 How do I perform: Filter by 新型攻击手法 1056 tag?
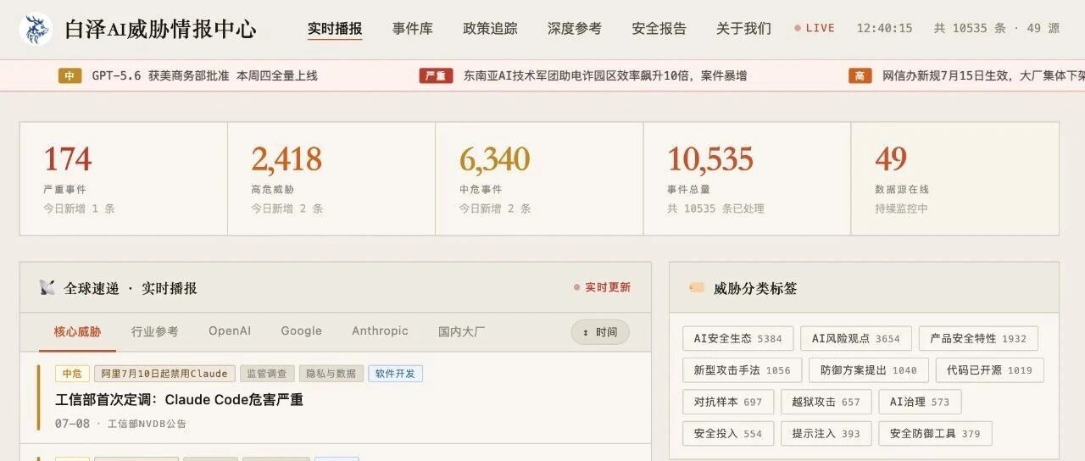tap(742, 370)
